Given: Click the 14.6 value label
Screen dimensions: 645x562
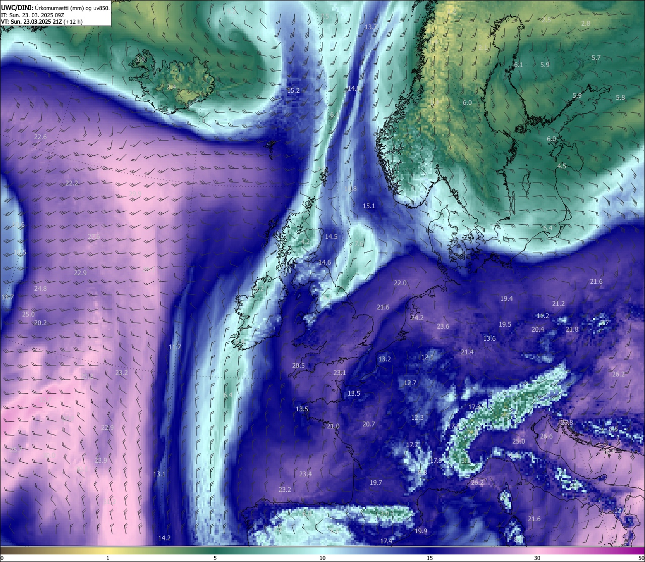Looking at the screenshot, I should [325, 262].
